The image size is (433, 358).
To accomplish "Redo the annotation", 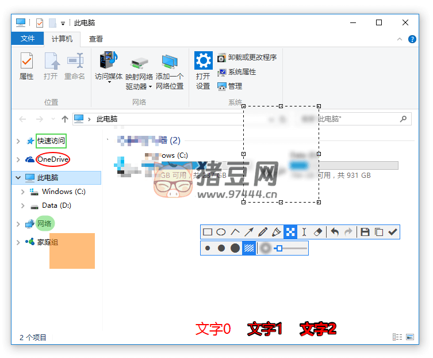I will pyautogui.click(x=348, y=232).
